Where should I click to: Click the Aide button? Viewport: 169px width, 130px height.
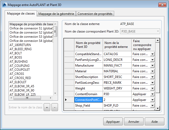point(154,122)
